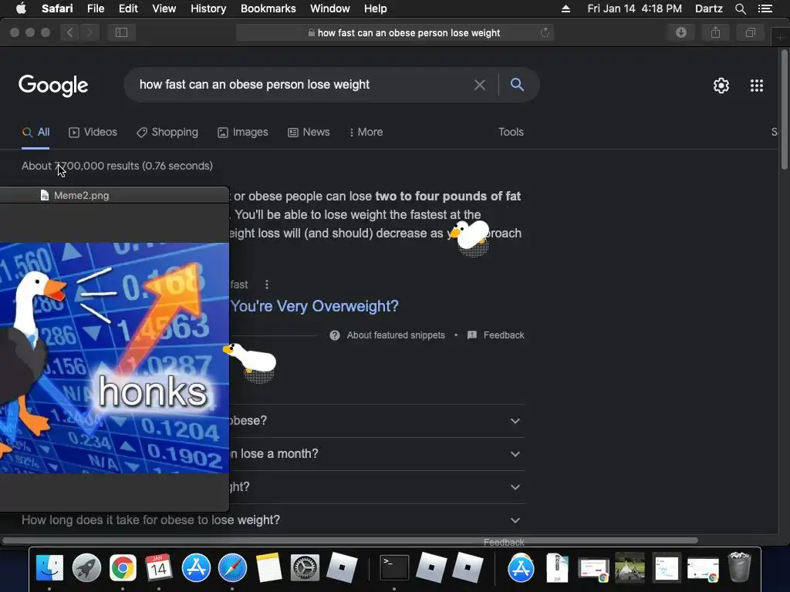Open Finder from the Dock
The image size is (790, 592).
[x=49, y=568]
